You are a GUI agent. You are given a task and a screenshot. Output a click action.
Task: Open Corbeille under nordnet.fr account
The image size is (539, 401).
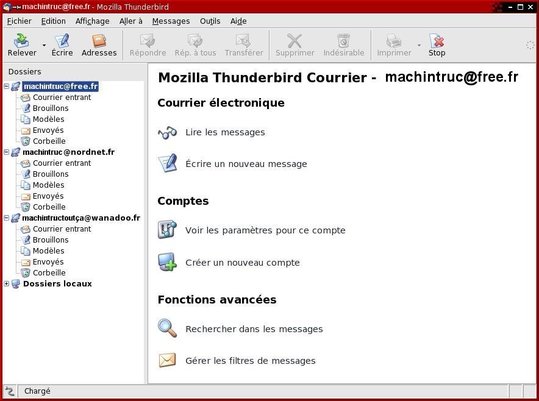coord(49,207)
